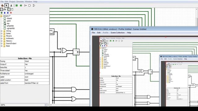The width and height of the screenshot is (198, 111).
Task: Change the 'Three-state?' value in Logisim attributes
Action: coord(37,71)
